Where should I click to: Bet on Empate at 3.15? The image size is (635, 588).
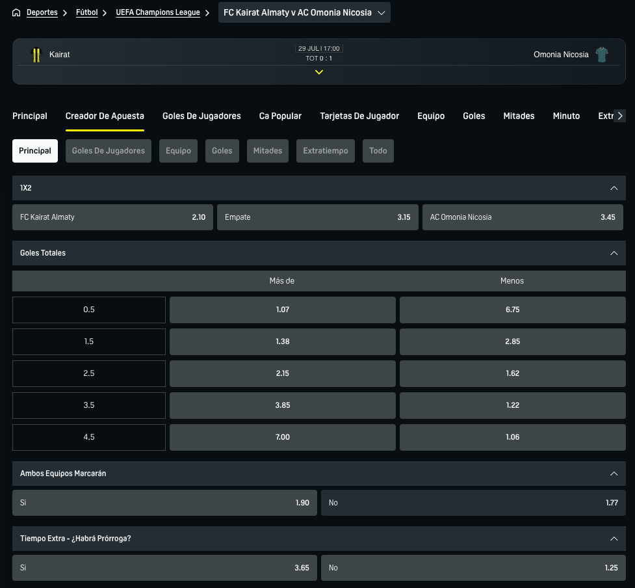317,217
